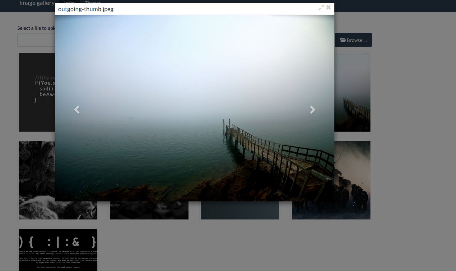The image size is (456, 271).
Task: Click the Select a file to upload label
Action: (x=36, y=28)
